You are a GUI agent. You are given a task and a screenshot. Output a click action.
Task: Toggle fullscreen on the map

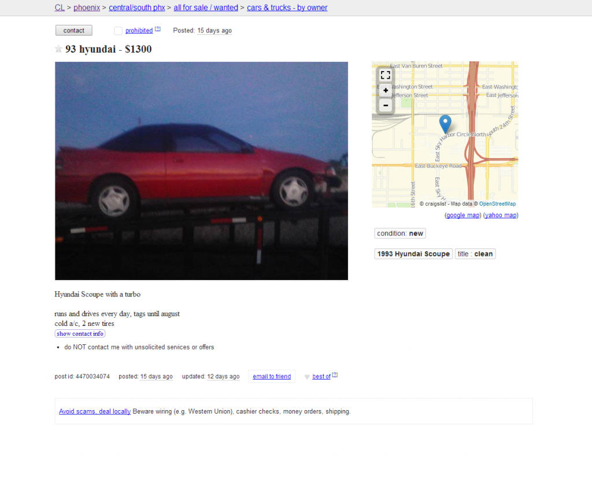(385, 75)
